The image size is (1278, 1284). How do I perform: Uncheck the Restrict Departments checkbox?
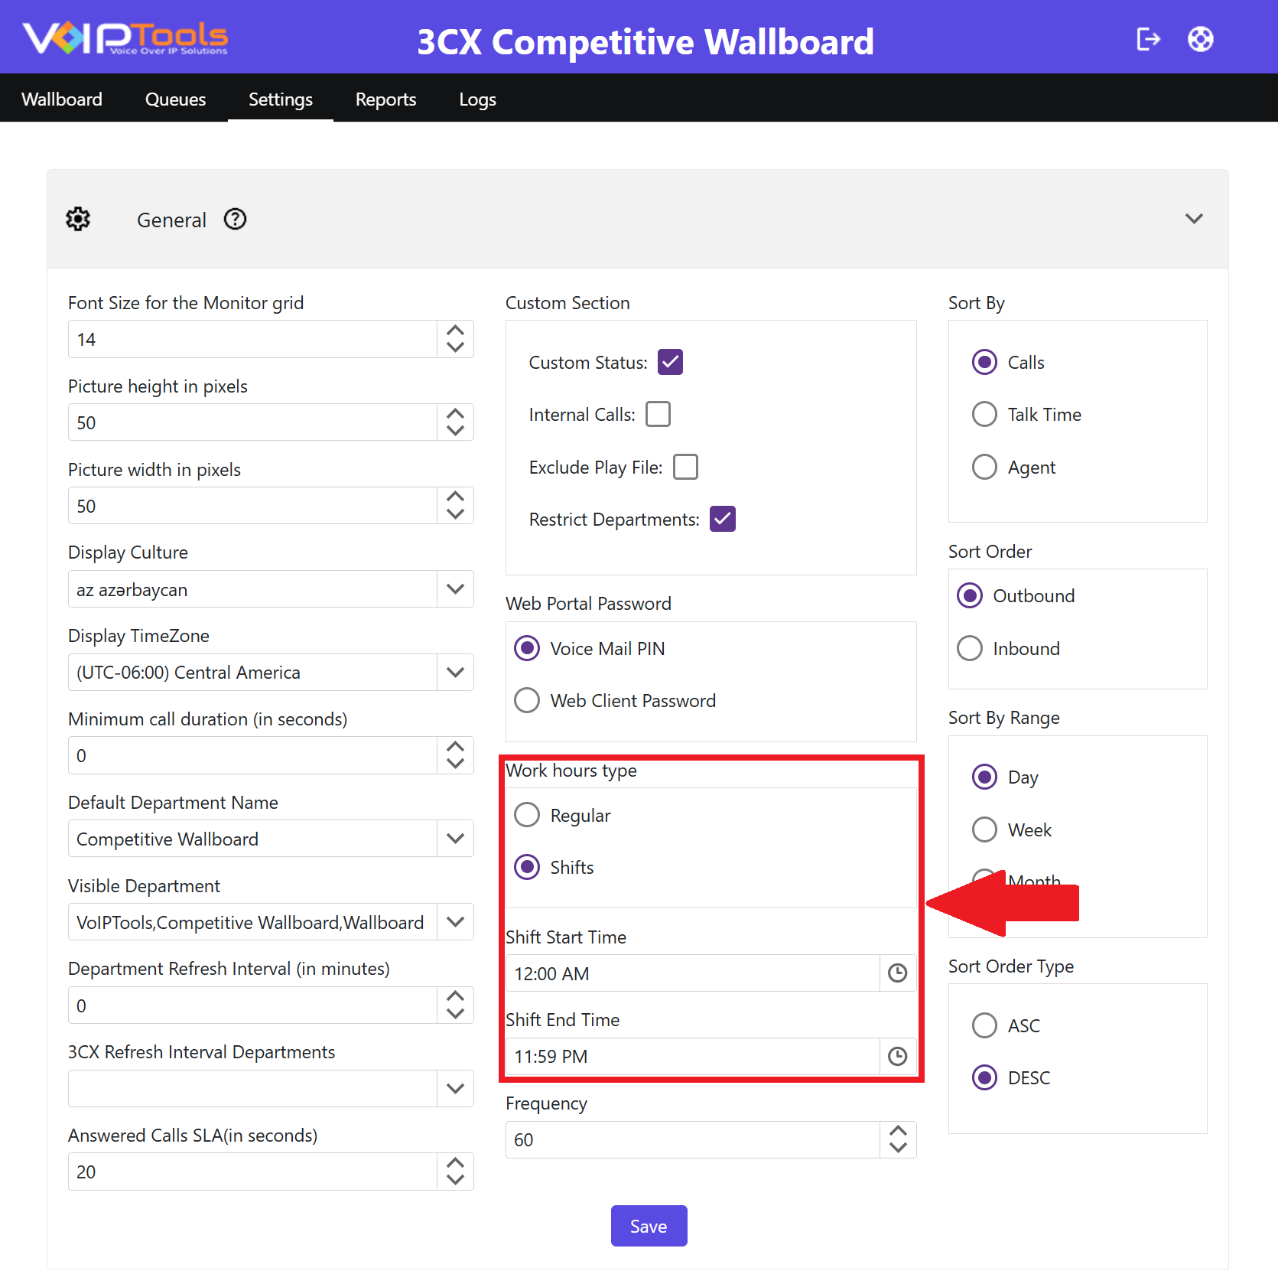[722, 519]
